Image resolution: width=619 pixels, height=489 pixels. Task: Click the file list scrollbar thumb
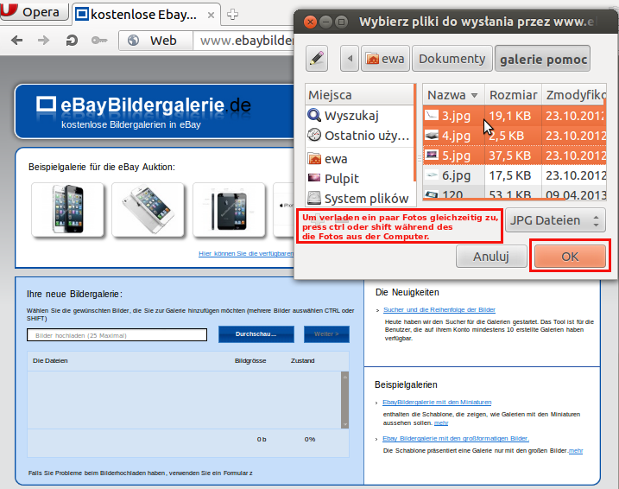345,400
